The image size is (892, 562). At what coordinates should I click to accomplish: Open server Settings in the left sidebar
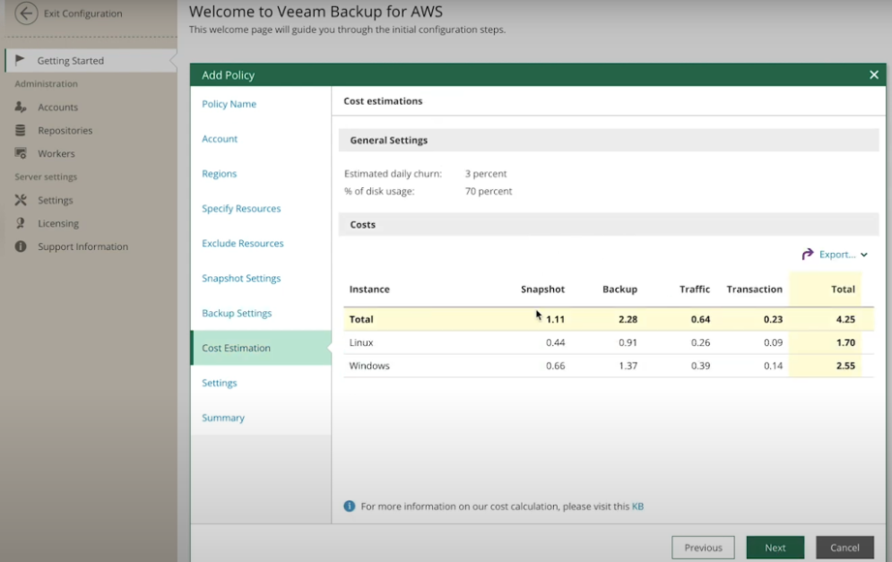[x=55, y=201]
